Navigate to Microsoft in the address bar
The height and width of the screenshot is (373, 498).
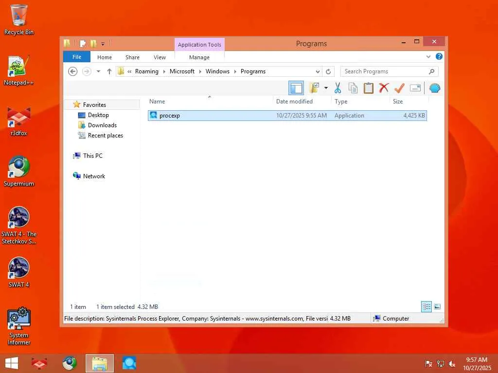pyautogui.click(x=182, y=71)
